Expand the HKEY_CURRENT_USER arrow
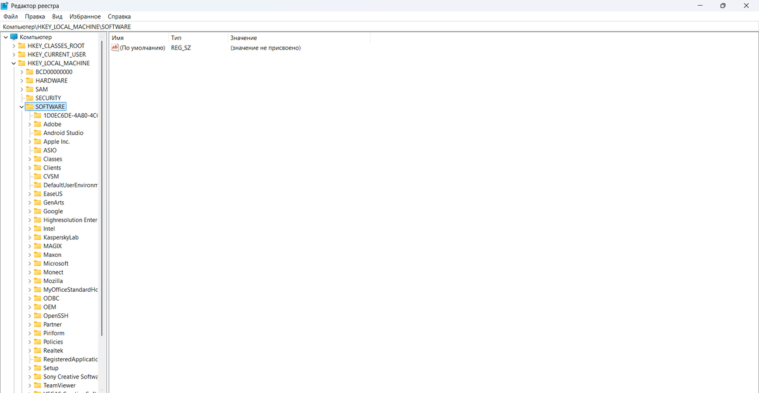759x393 pixels. 13,54
